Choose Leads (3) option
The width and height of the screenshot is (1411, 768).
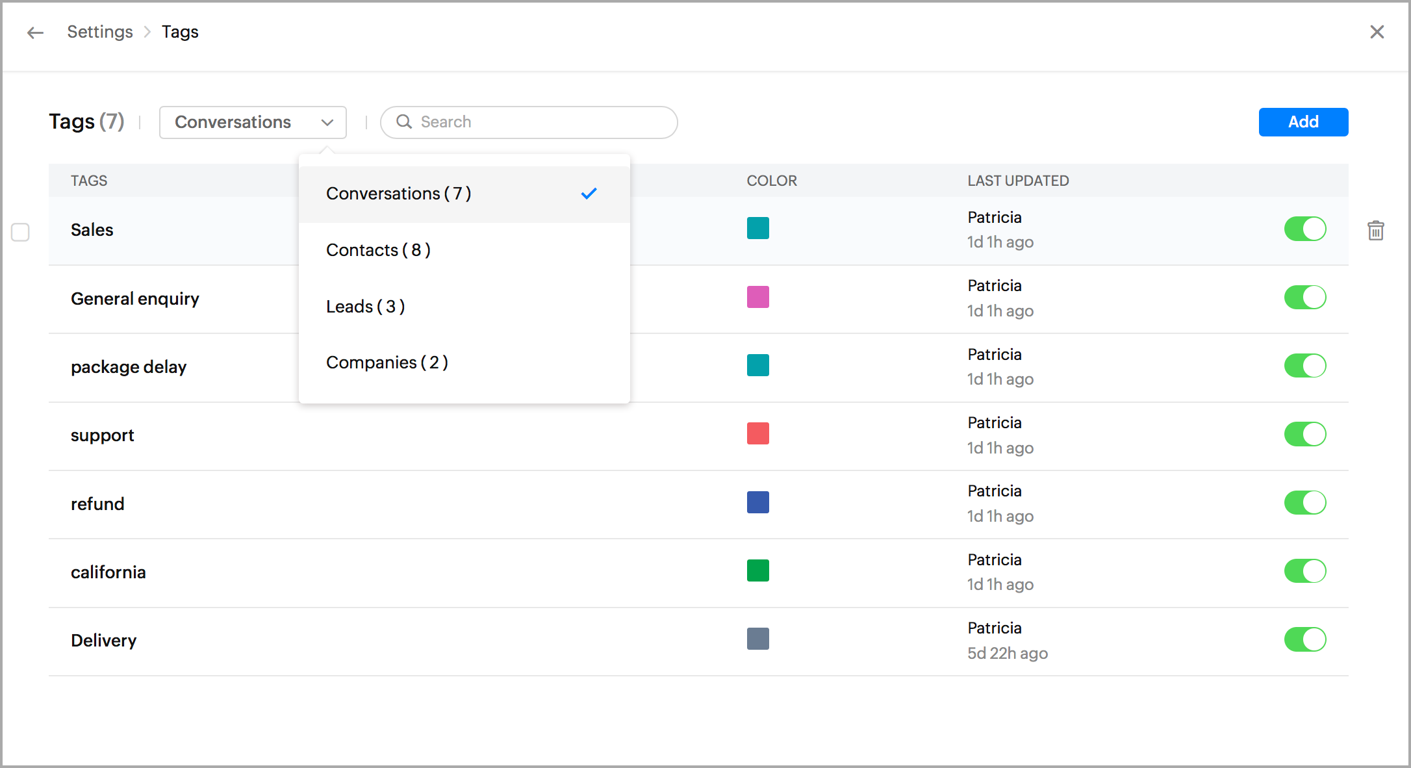click(365, 307)
